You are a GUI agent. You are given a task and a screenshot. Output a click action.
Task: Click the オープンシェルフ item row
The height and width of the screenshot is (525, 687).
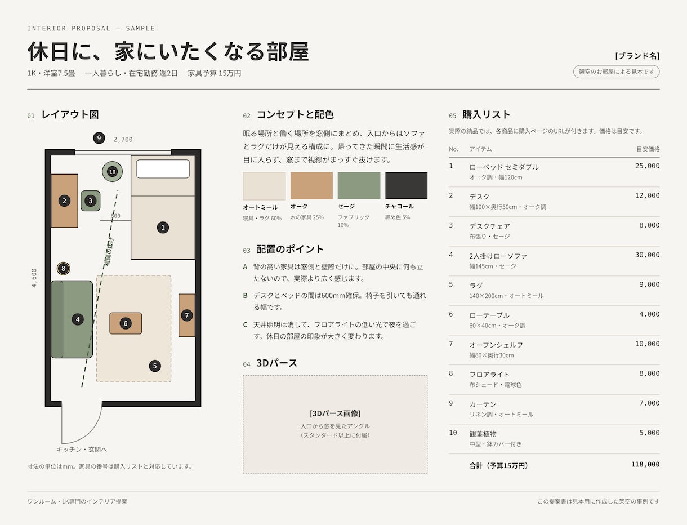[554, 350]
